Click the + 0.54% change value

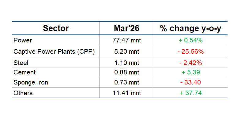pyautogui.click(x=190, y=40)
